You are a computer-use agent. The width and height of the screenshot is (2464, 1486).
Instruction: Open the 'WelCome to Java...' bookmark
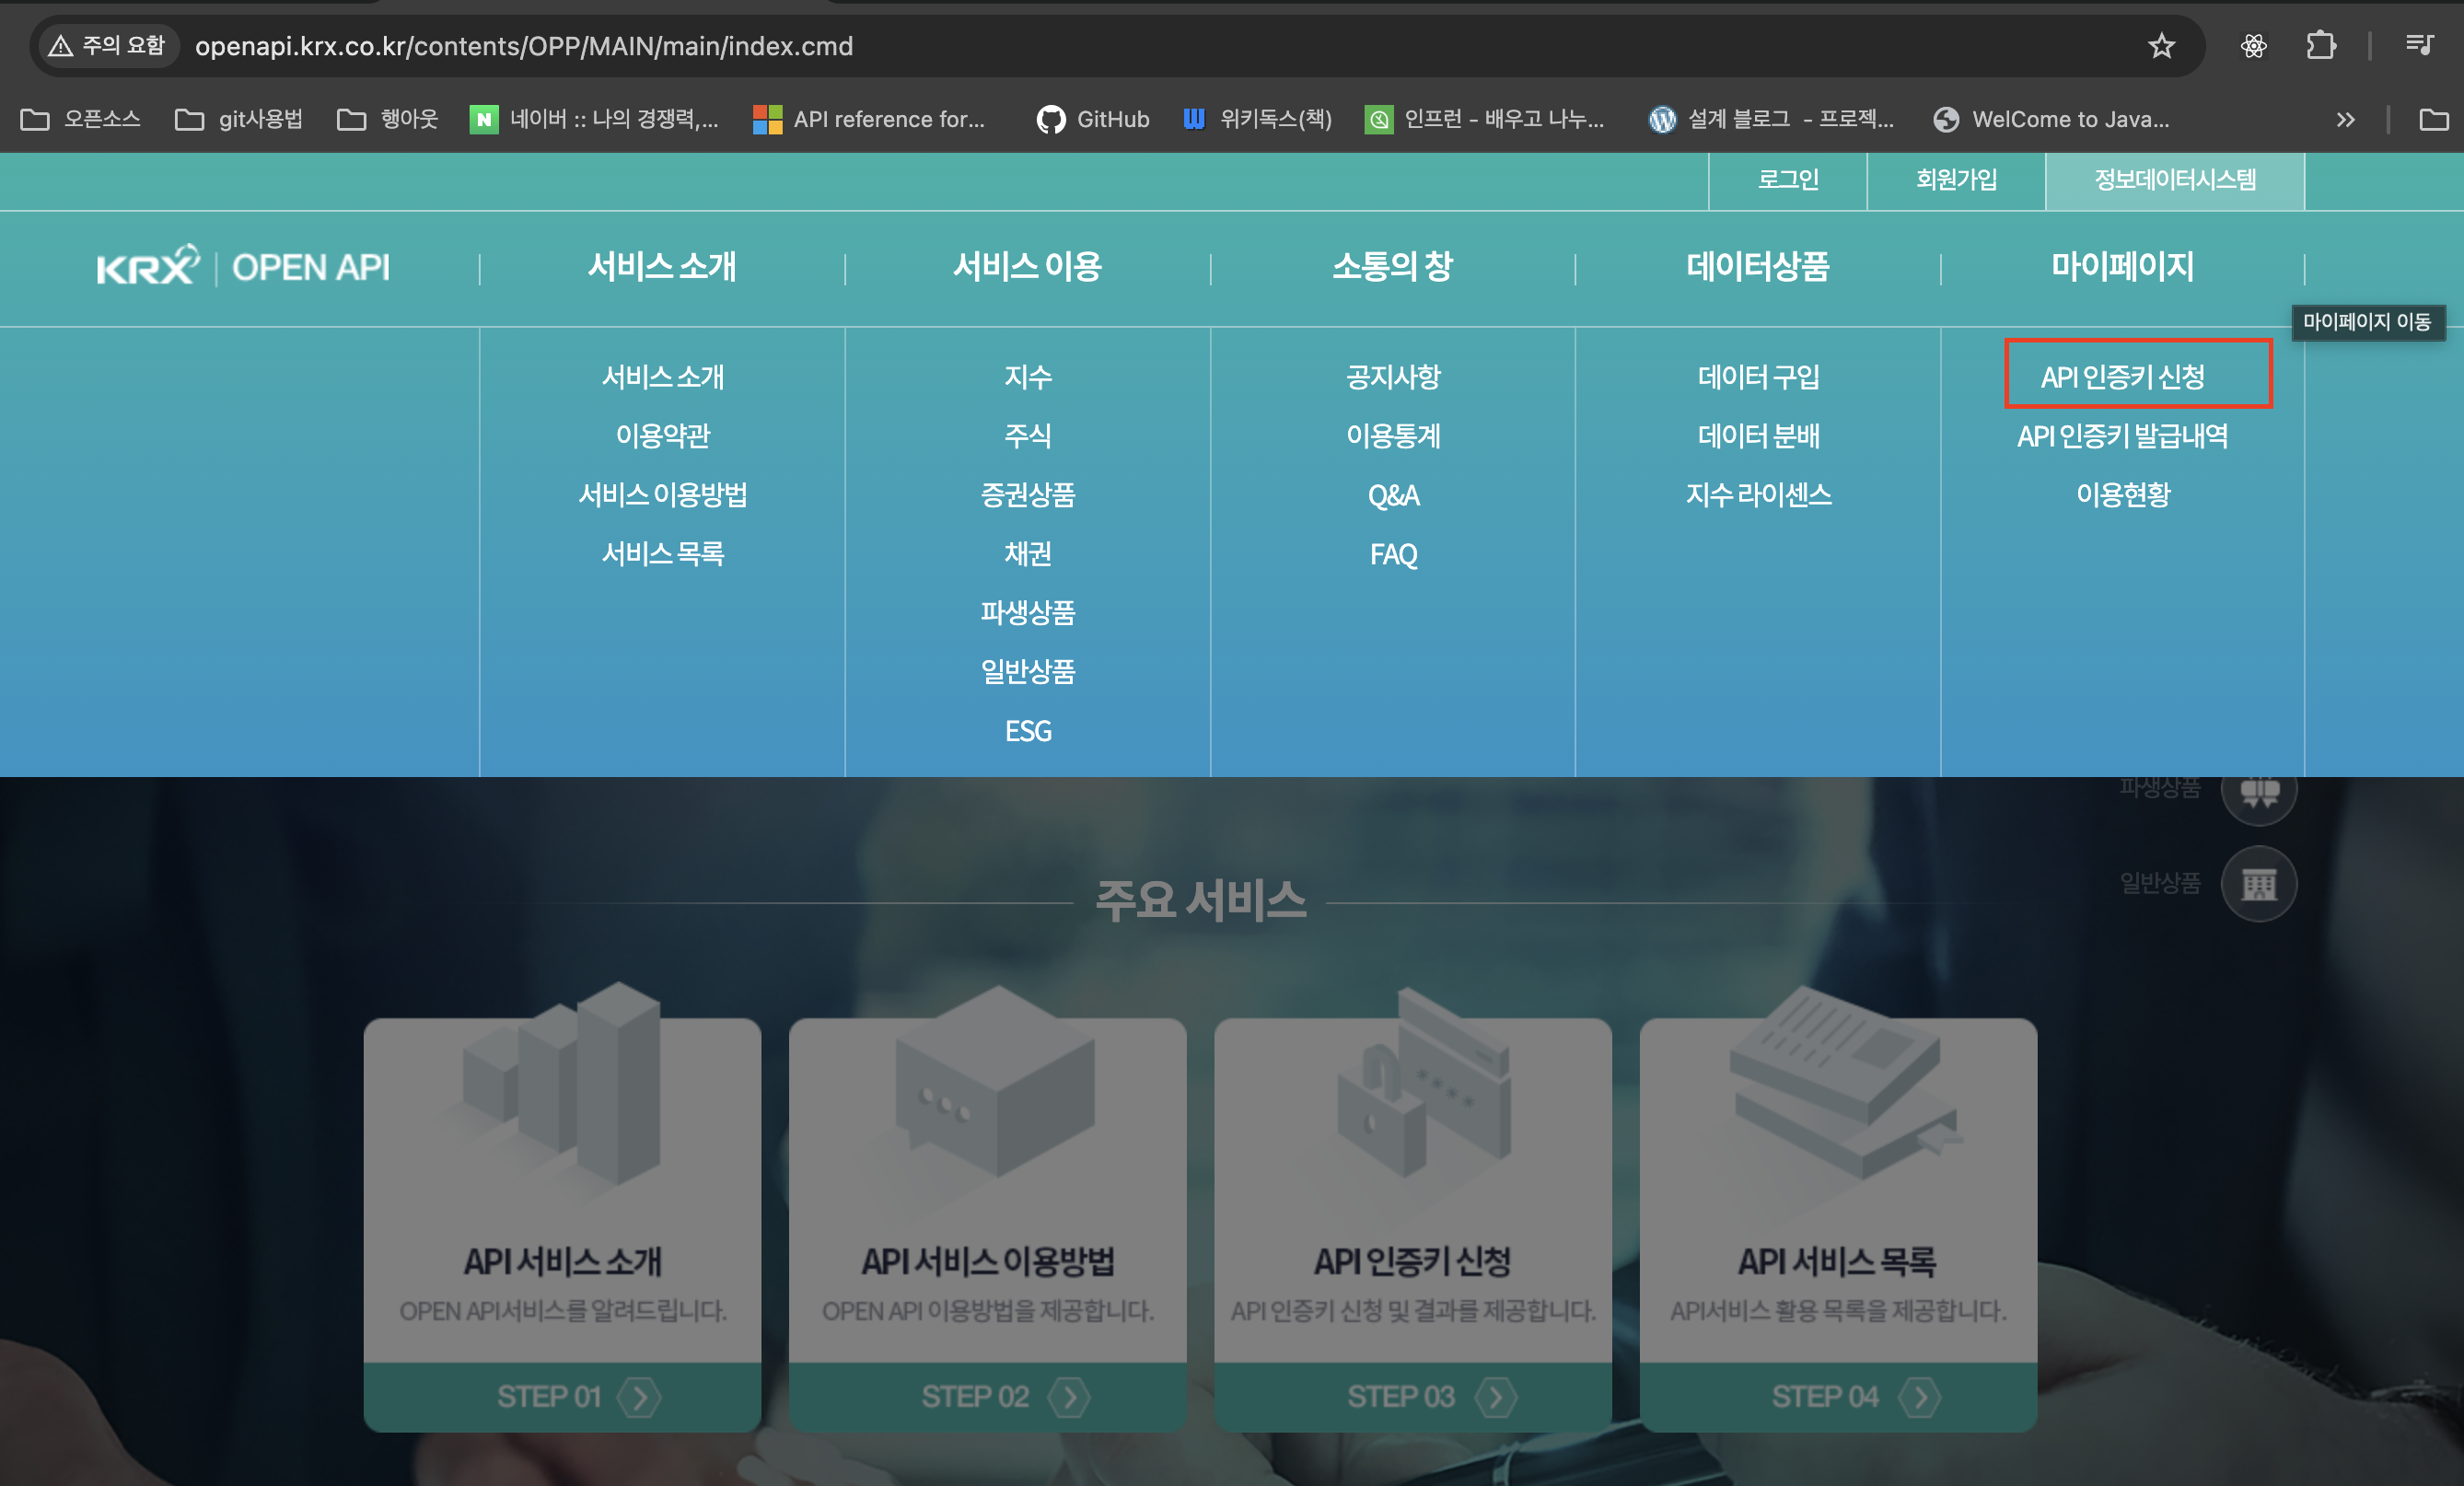2051,119
